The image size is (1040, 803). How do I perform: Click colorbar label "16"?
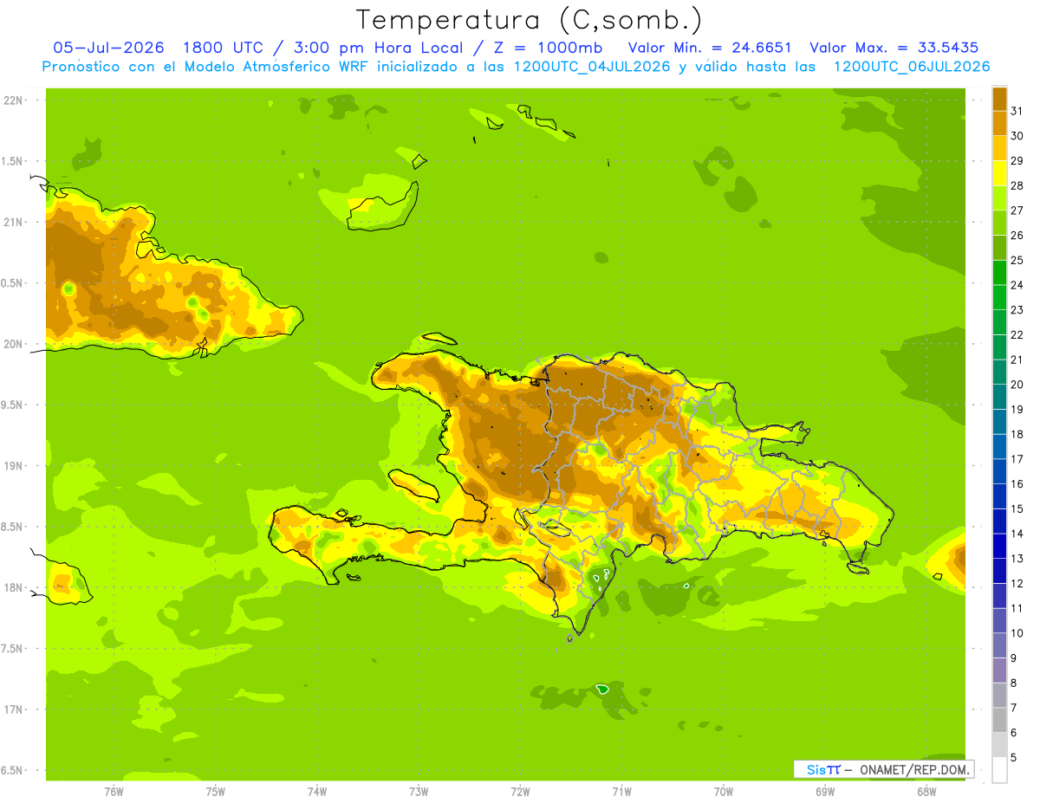click(1017, 484)
